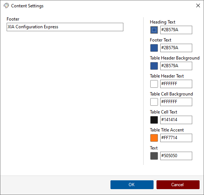The image size is (204, 195).
Task: Select the Table Header Text hex field
Action: (176, 84)
